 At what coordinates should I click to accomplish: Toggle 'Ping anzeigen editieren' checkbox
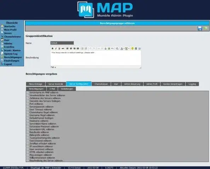(28, 155)
